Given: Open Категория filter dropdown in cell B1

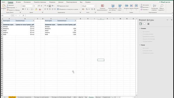Looking at the screenshot, I should (33, 21).
